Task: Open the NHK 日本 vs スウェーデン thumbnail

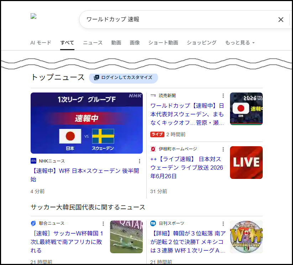Action: pyautogui.click(x=87, y=123)
